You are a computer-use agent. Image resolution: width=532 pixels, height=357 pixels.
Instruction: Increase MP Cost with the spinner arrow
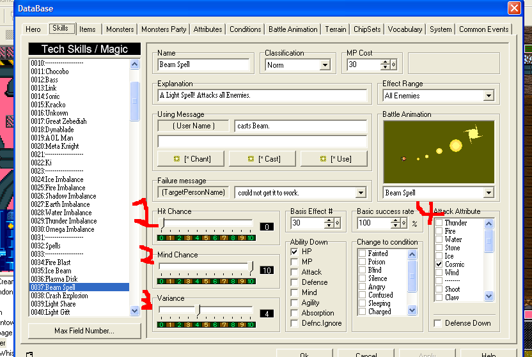[385, 62]
